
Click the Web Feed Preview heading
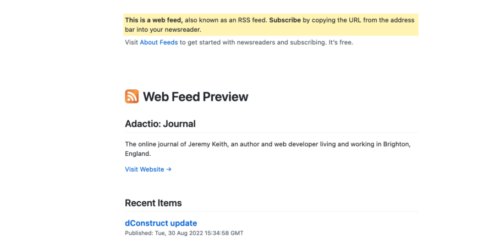tap(195, 97)
